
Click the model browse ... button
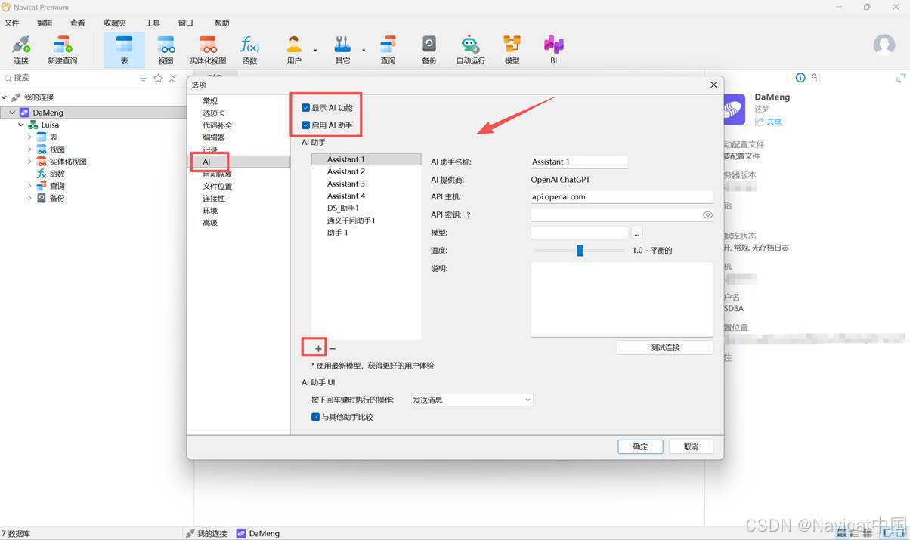(637, 233)
